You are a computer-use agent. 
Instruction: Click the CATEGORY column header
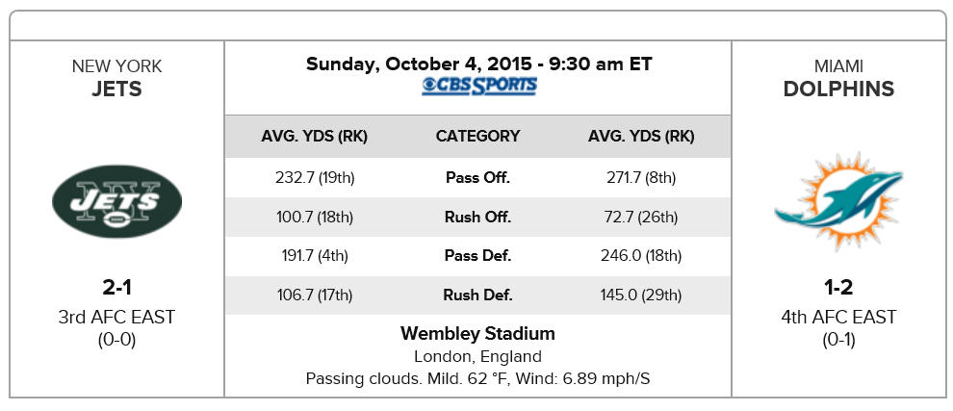[x=477, y=137]
